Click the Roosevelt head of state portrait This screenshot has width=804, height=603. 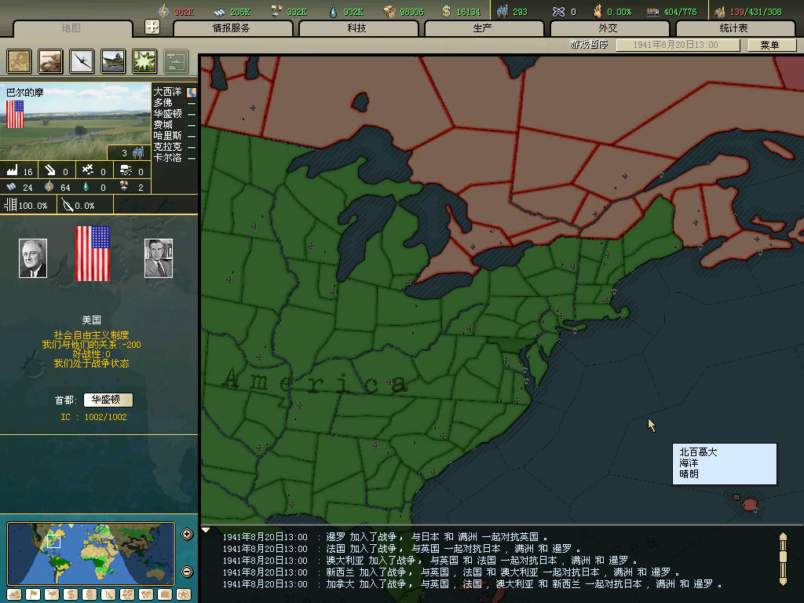[33, 258]
